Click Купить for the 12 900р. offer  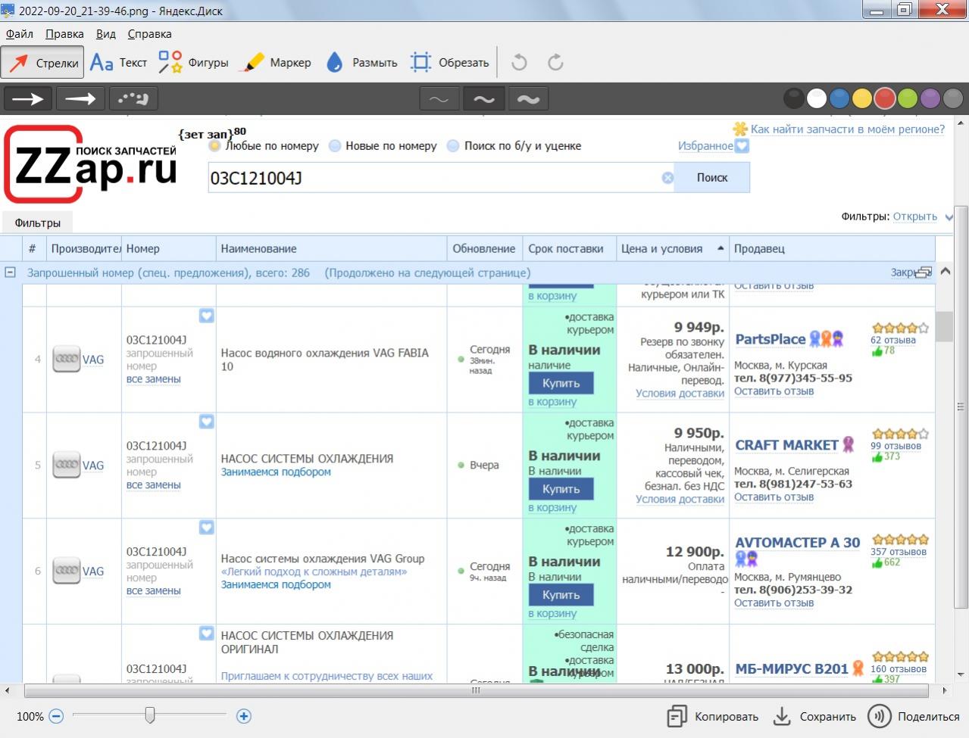[561, 595]
